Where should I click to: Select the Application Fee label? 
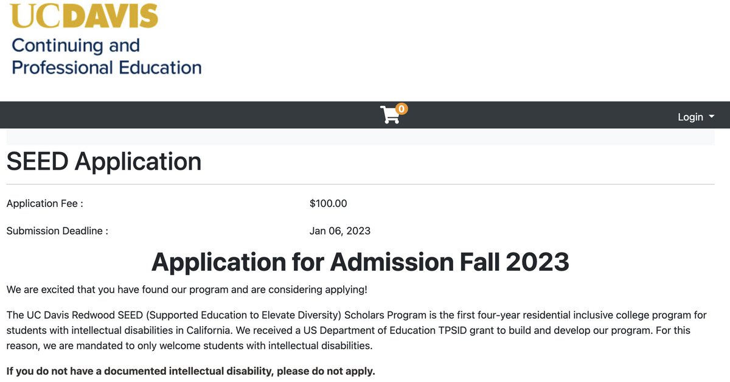44,204
